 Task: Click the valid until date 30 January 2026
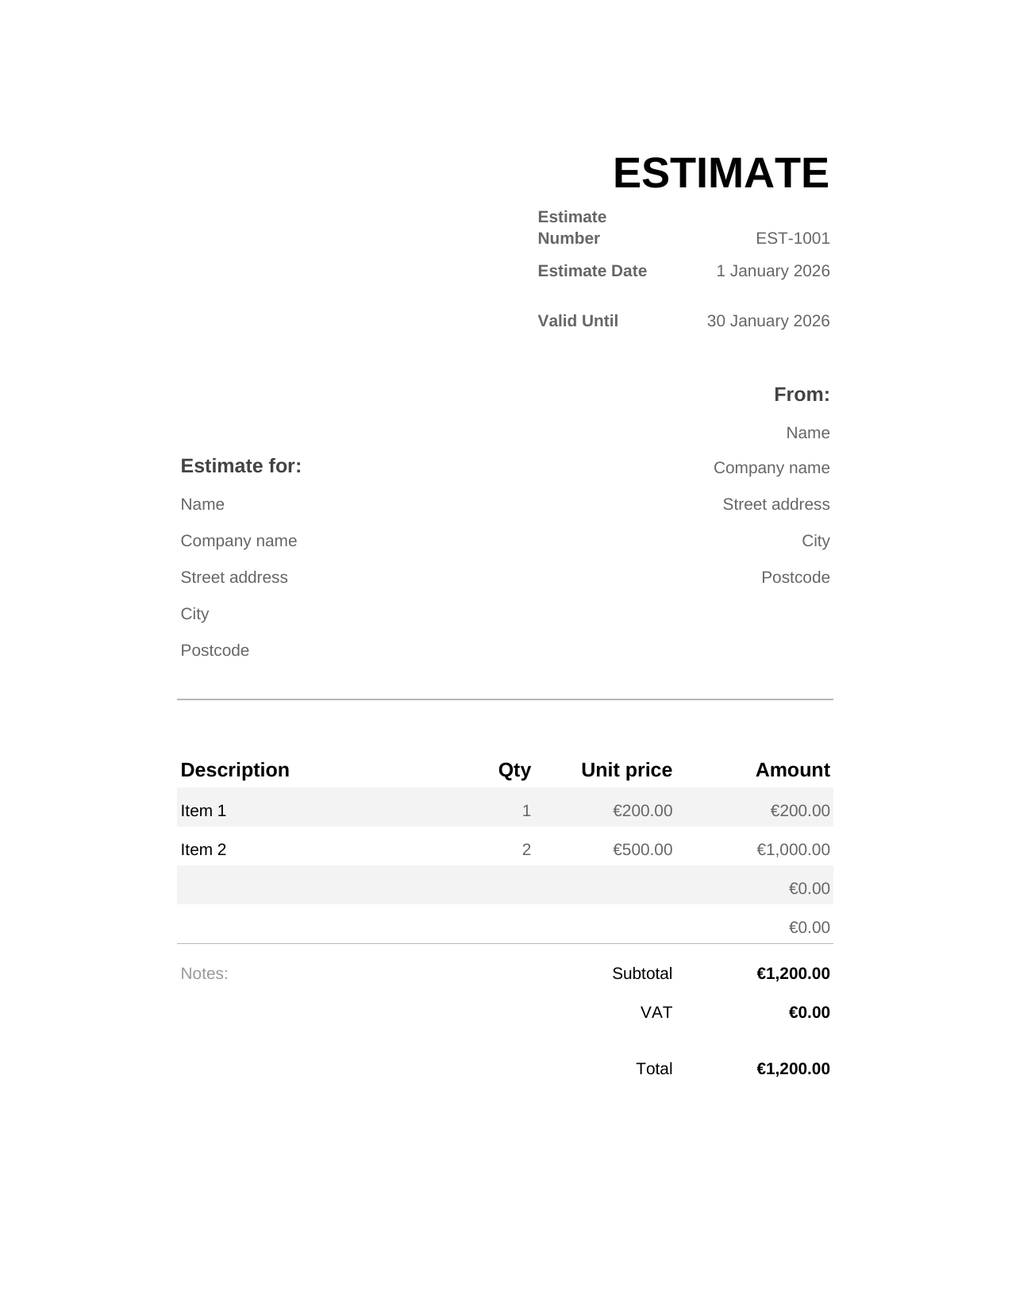(768, 321)
